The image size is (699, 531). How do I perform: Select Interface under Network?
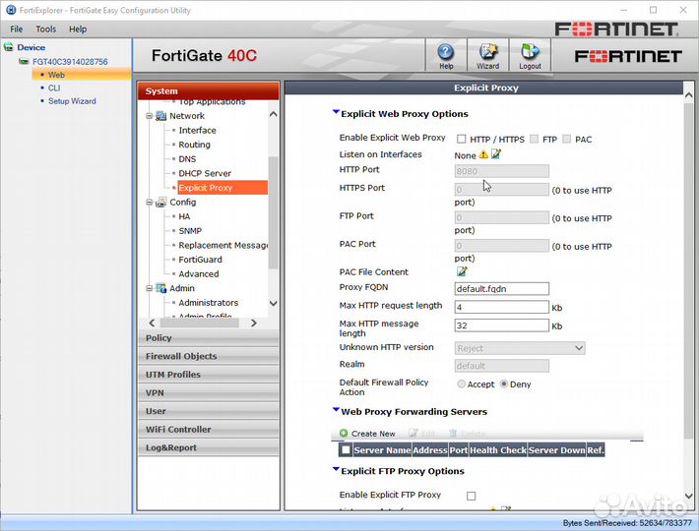pyautogui.click(x=198, y=130)
